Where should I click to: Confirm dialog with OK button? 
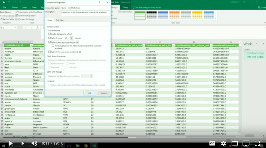coord(90,93)
